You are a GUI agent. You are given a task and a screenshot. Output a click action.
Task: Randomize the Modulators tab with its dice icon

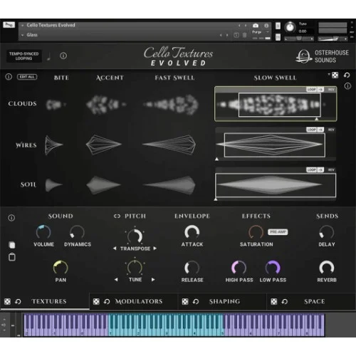click(96, 302)
